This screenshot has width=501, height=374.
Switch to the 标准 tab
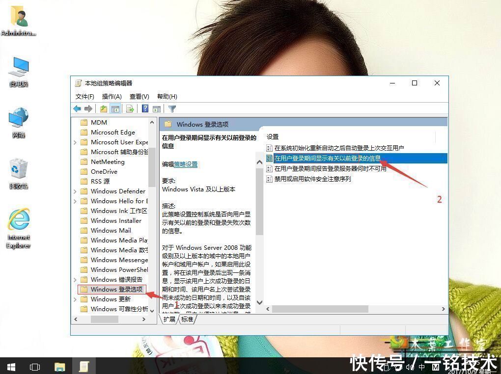click(x=187, y=319)
